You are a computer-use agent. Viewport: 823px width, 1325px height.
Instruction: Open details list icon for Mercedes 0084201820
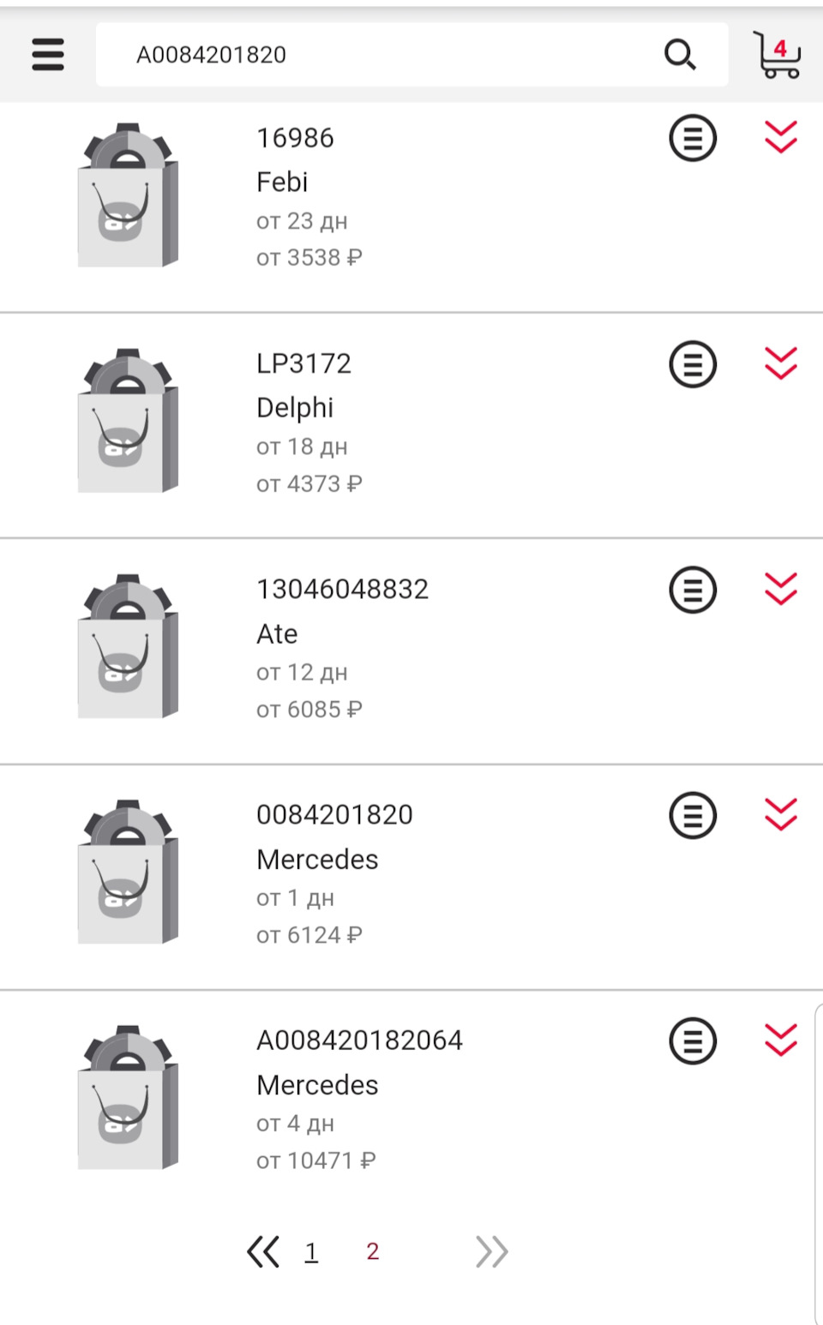[693, 815]
